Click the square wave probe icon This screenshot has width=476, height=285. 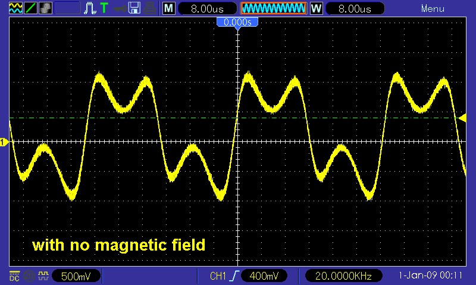43,275
